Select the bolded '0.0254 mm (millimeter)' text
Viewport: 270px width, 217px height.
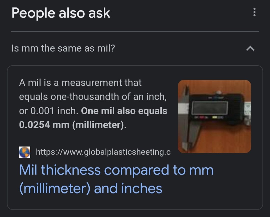point(72,125)
